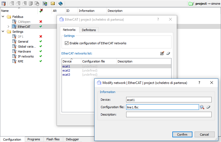Click the Description column header in networks list
221x142 pixels.
tap(144, 61)
